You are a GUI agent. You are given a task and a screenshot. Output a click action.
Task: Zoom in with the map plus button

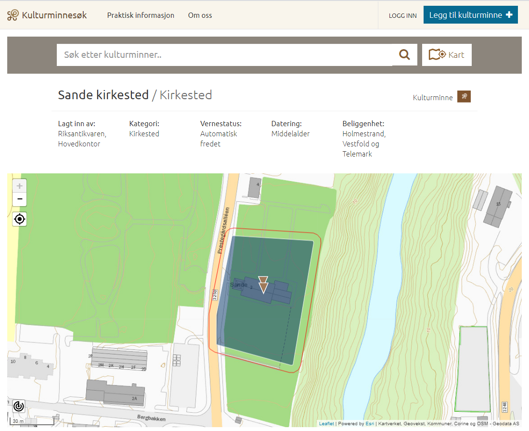pyautogui.click(x=20, y=186)
